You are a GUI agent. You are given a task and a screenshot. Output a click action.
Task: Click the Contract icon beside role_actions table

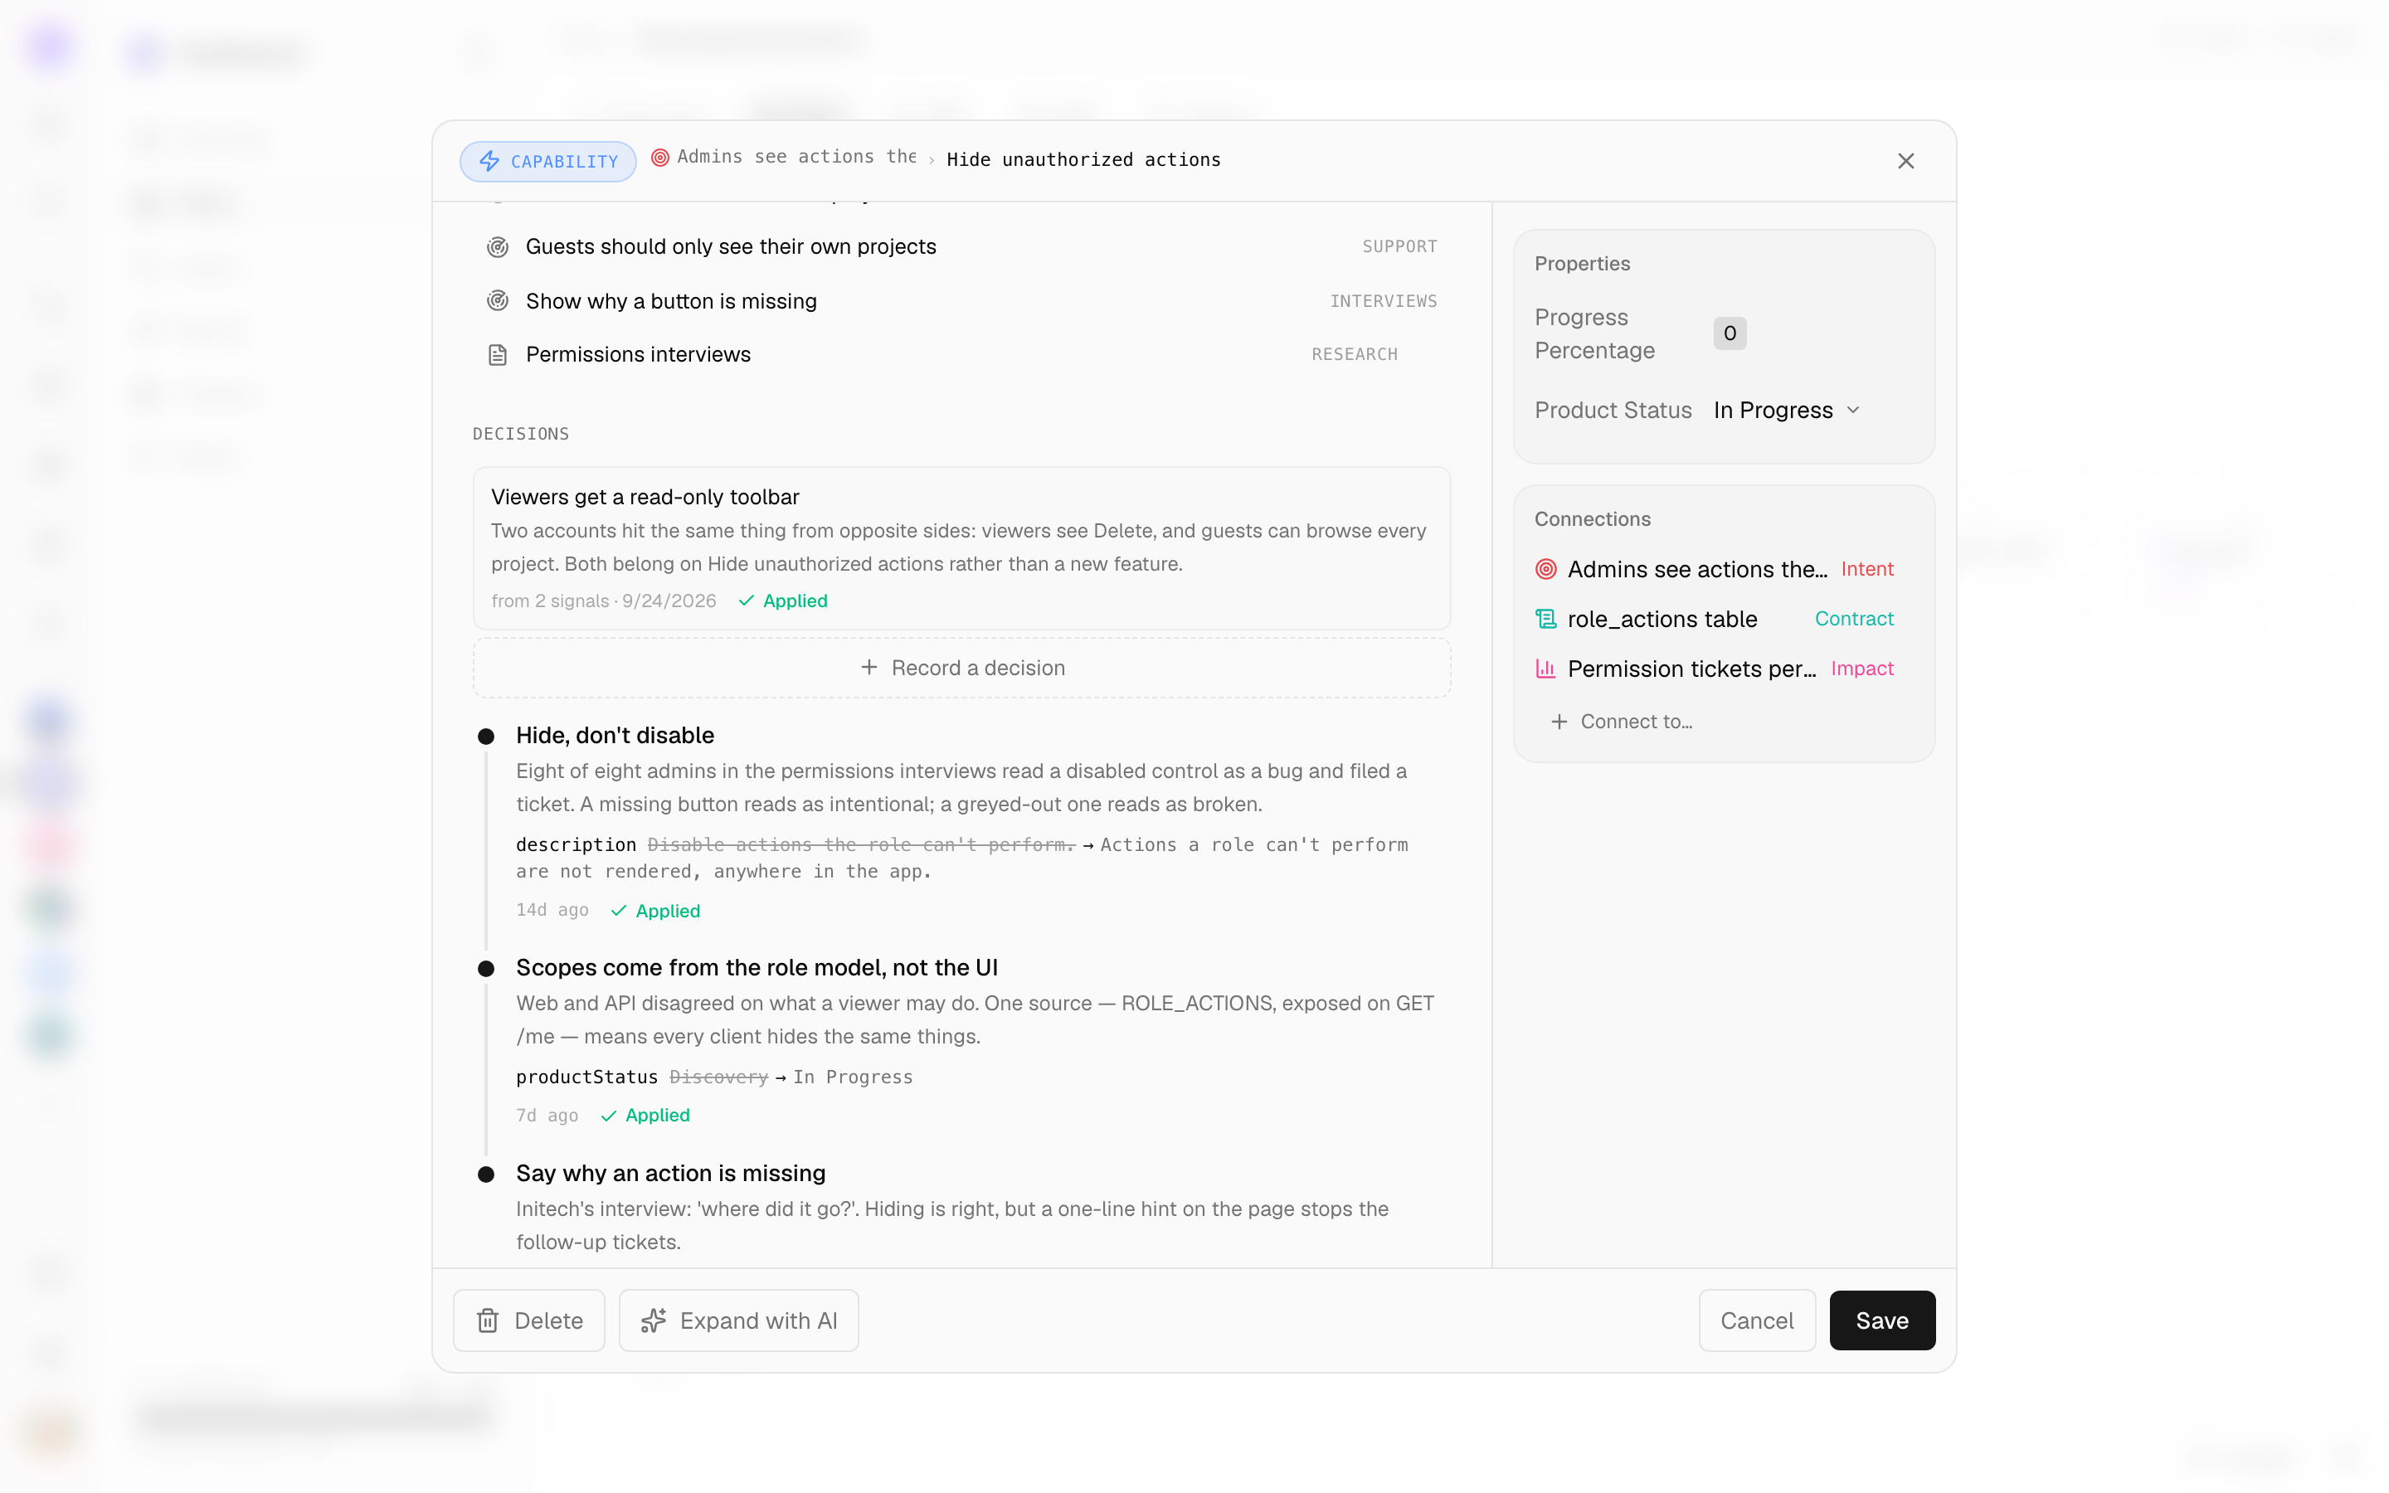click(x=1546, y=619)
